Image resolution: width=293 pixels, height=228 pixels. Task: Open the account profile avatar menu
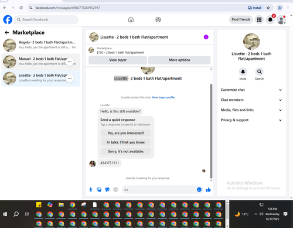281,20
